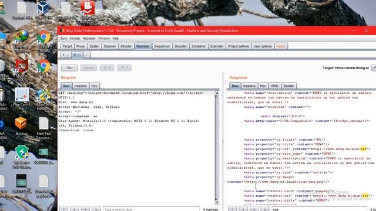376x211 pixels.
Task: Switch to Scanner tab
Action: 110,46
